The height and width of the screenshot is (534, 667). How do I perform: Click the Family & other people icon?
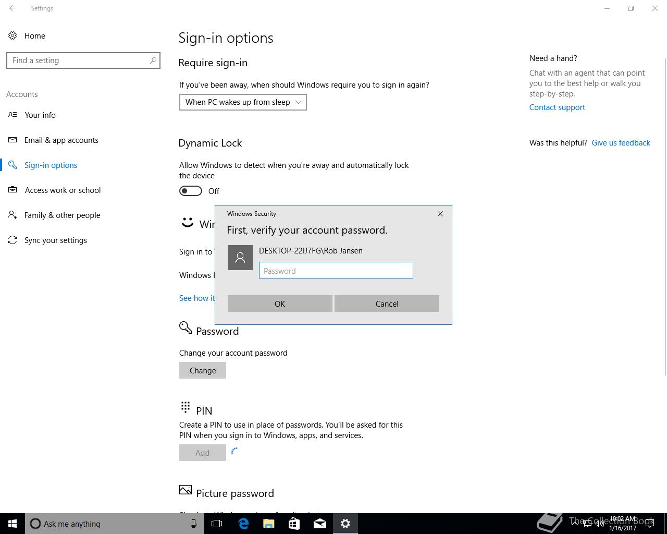pyautogui.click(x=13, y=215)
